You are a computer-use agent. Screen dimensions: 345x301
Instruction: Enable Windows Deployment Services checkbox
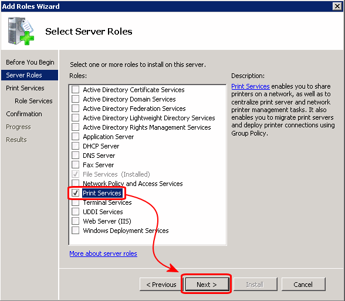click(76, 231)
